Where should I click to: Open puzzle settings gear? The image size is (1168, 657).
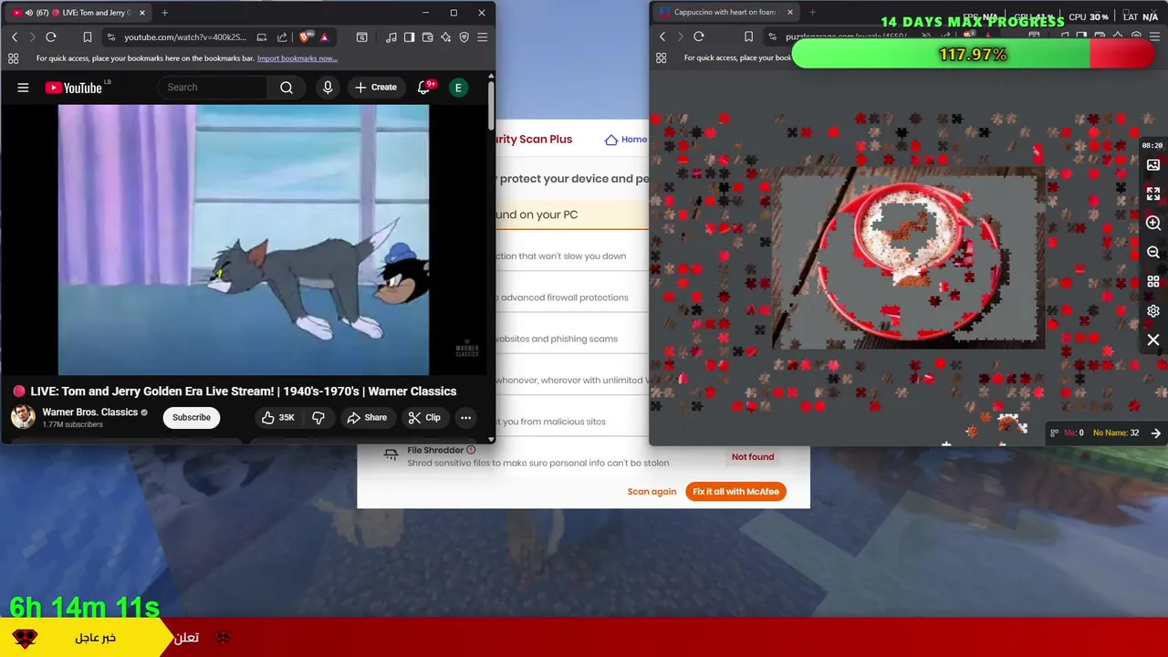1153,311
